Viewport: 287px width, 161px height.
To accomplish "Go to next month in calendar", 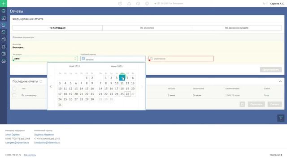I will [x=142, y=86].
